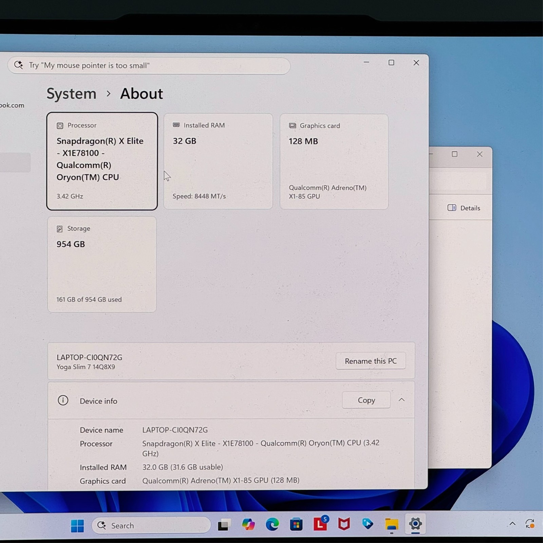Click the Installed RAM icon
The height and width of the screenshot is (543, 543).
(x=176, y=125)
